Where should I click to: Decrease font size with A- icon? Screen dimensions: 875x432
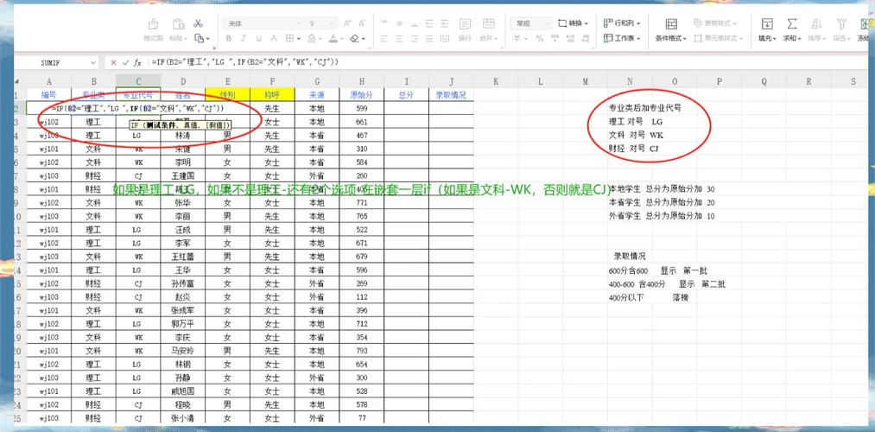point(363,24)
